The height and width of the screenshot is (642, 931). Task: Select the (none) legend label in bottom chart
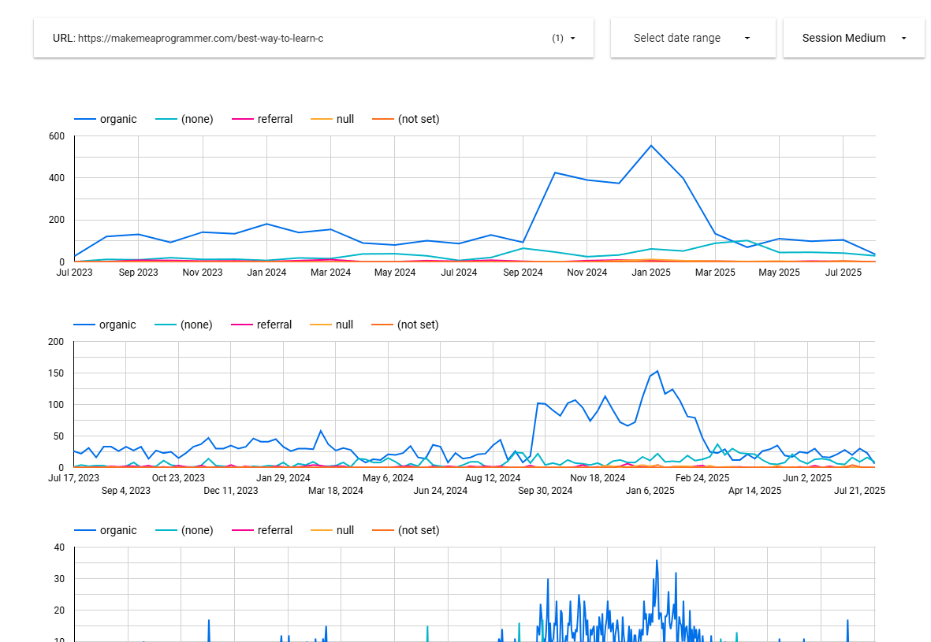click(197, 530)
